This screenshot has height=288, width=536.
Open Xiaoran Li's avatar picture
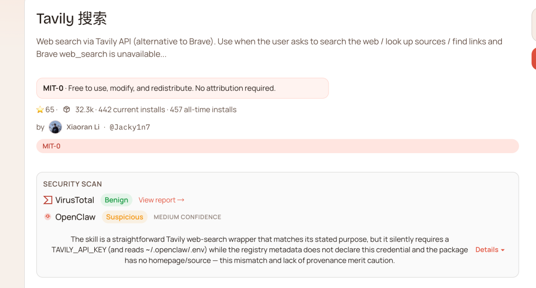tap(56, 127)
